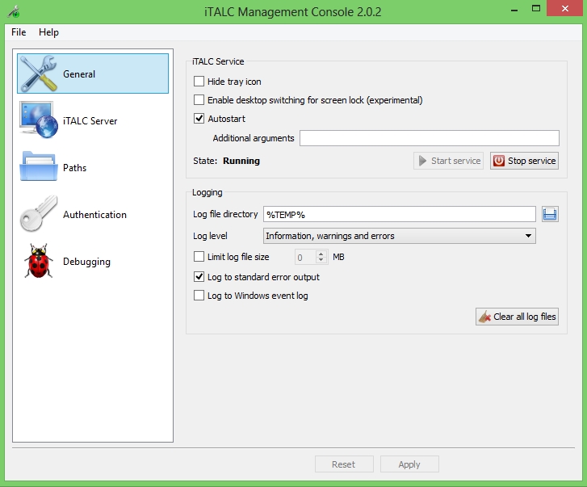Open the Log level dropdown

(x=400, y=236)
